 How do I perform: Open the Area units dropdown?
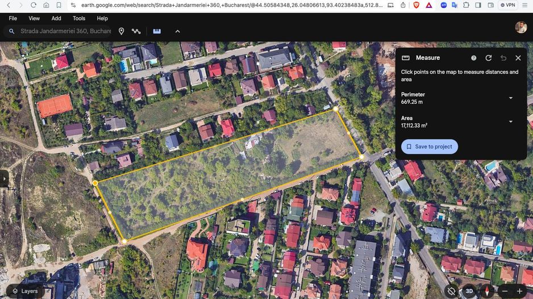tap(510, 122)
